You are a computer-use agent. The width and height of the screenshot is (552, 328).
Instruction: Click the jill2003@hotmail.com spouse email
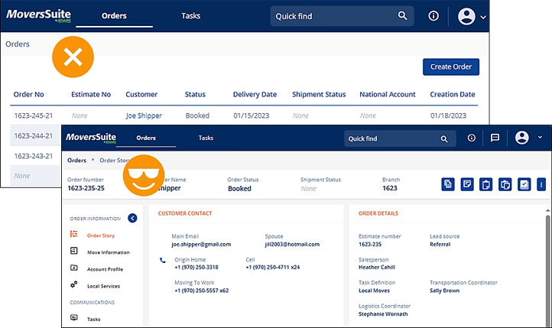click(x=292, y=244)
